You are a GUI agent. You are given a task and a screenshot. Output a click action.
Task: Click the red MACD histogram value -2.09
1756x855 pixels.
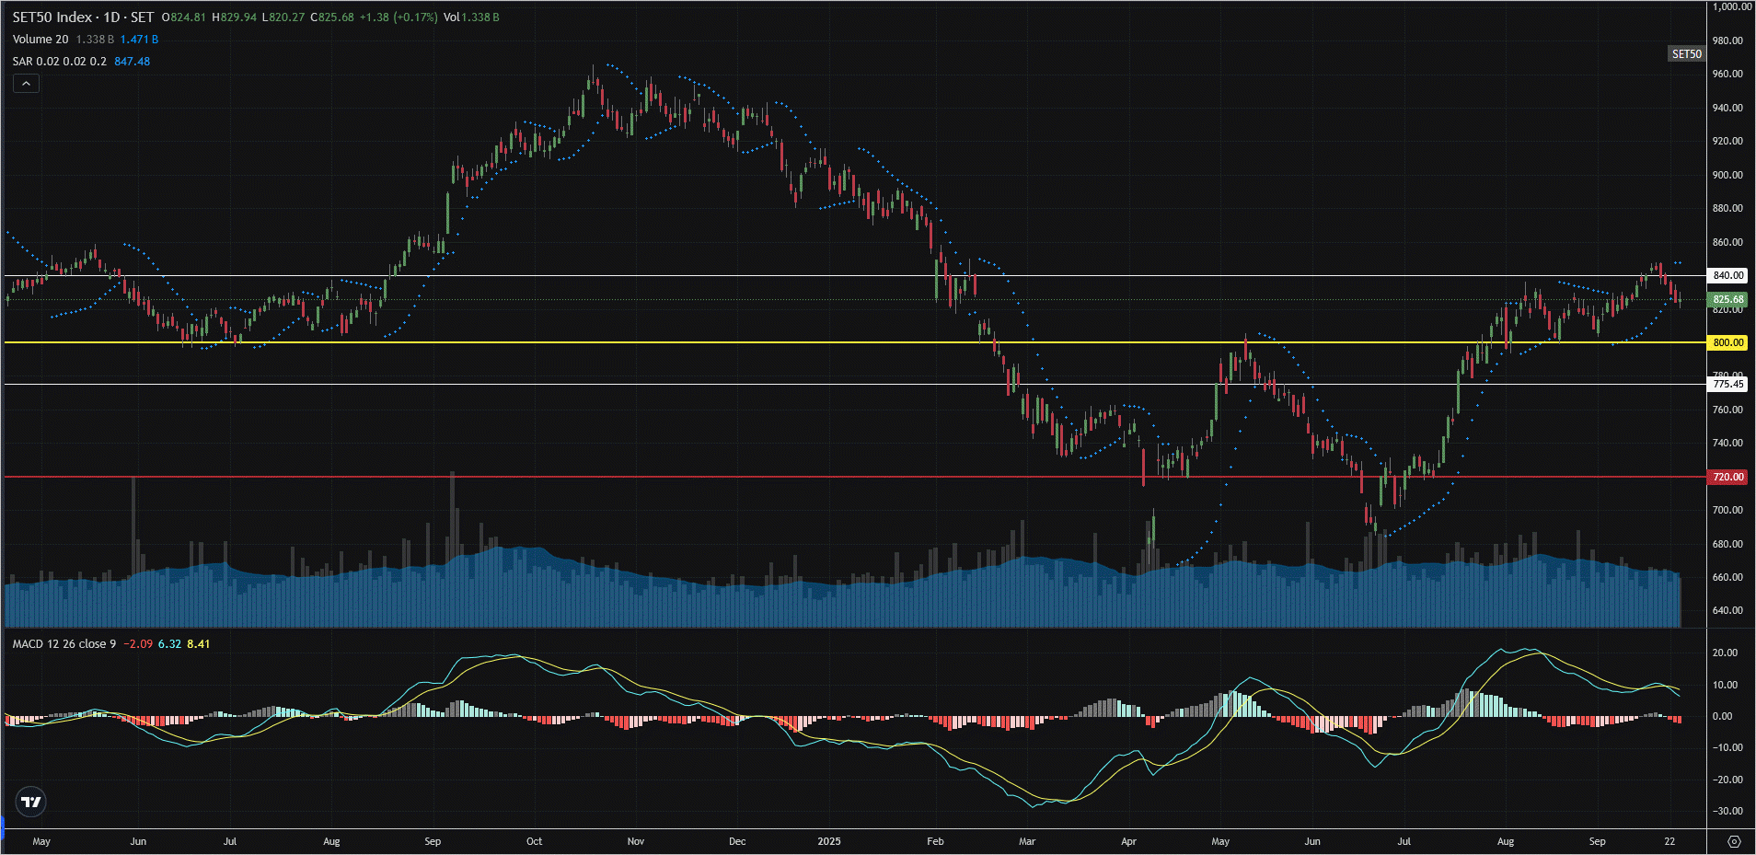(140, 644)
